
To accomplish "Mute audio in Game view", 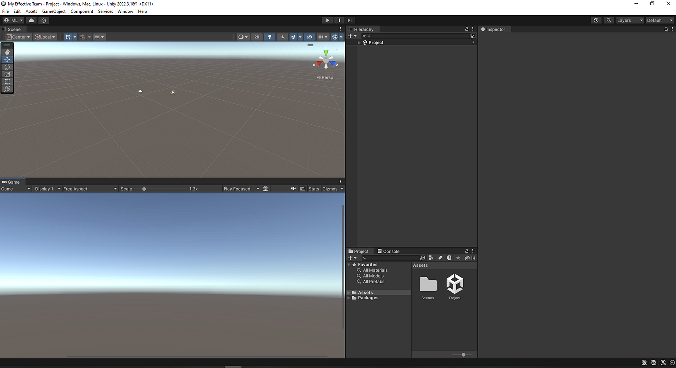I will pyautogui.click(x=293, y=189).
